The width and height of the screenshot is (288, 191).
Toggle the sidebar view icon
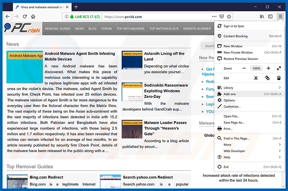point(270,16)
